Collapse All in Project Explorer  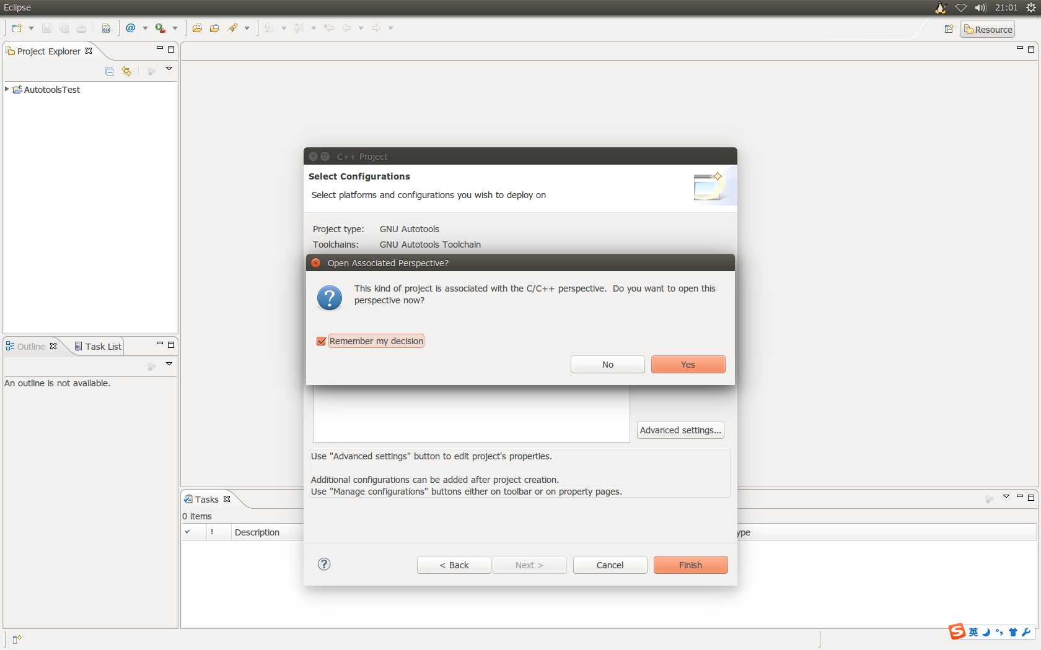click(x=110, y=71)
